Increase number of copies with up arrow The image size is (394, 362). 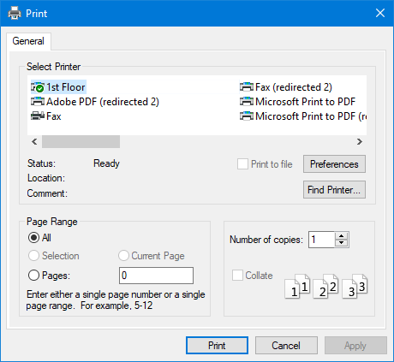[x=342, y=236]
